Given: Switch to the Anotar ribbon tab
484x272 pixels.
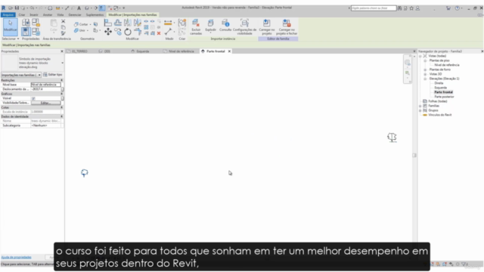Looking at the screenshot, I should 47,15.
